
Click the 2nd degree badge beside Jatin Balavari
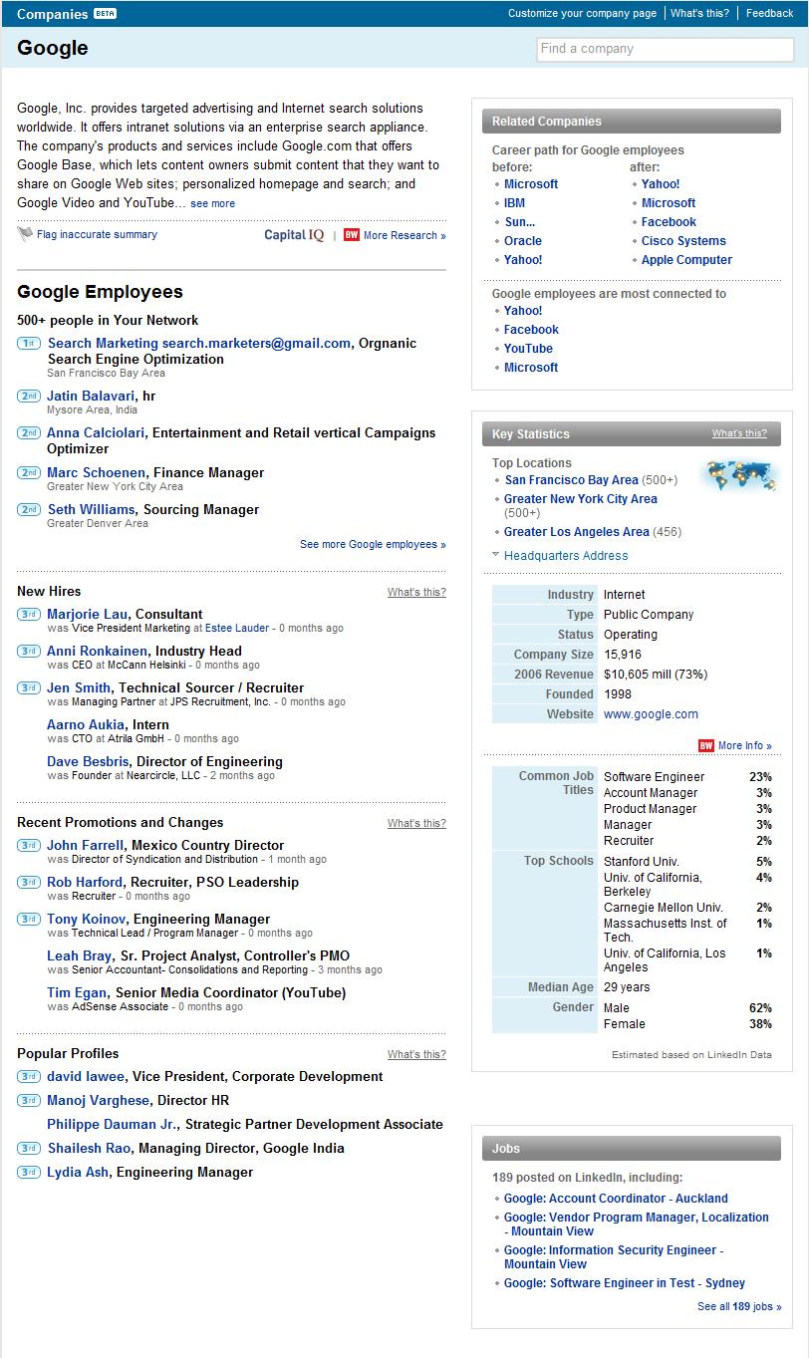point(28,397)
